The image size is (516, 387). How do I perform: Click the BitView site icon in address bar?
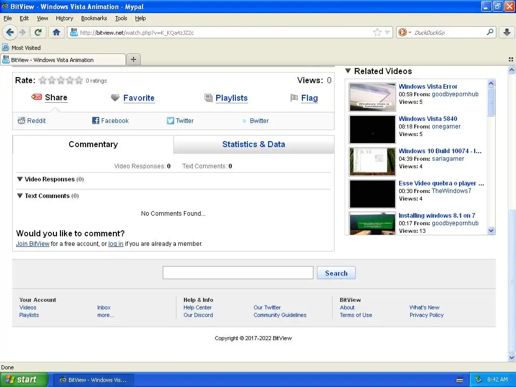(74, 32)
